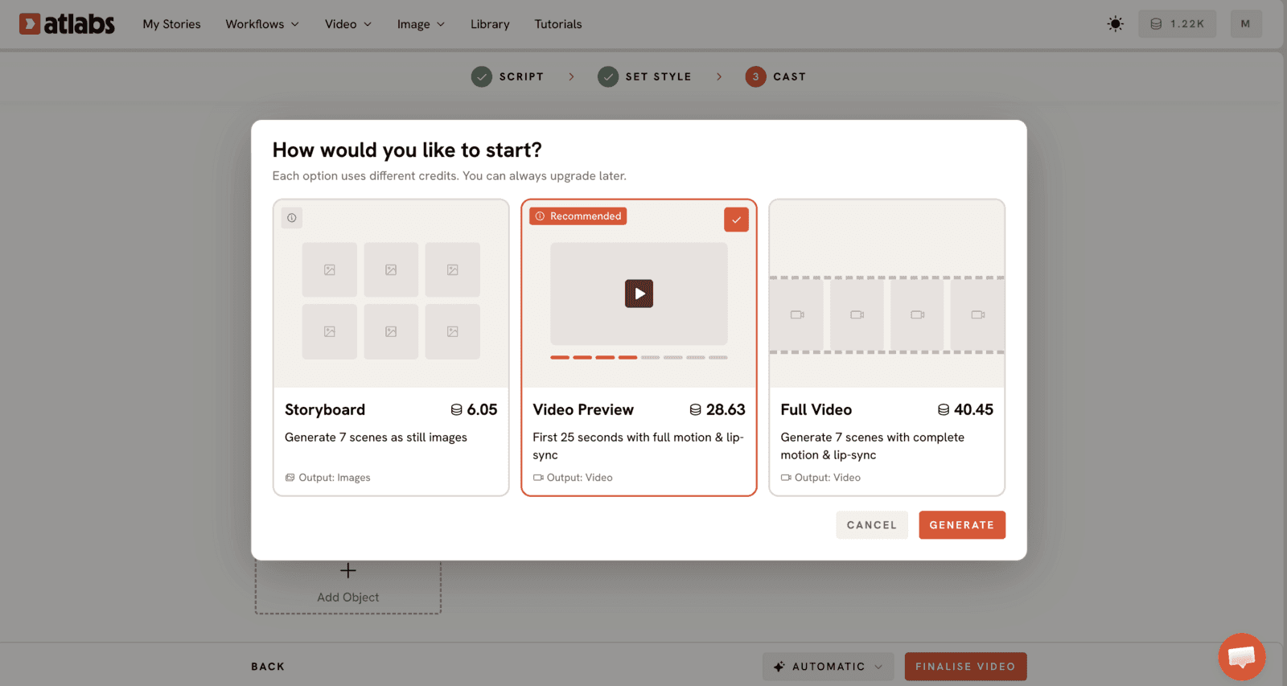The width and height of the screenshot is (1287, 686).
Task: Toggle the Video Preview selected checkmark
Action: pos(736,220)
